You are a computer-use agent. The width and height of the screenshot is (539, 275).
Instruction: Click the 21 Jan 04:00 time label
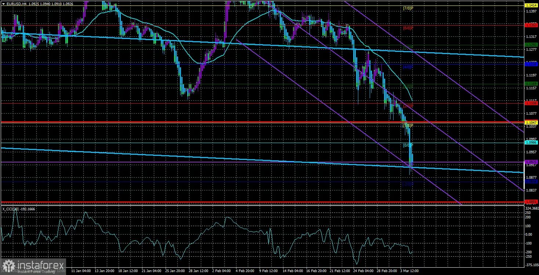click(x=151, y=271)
